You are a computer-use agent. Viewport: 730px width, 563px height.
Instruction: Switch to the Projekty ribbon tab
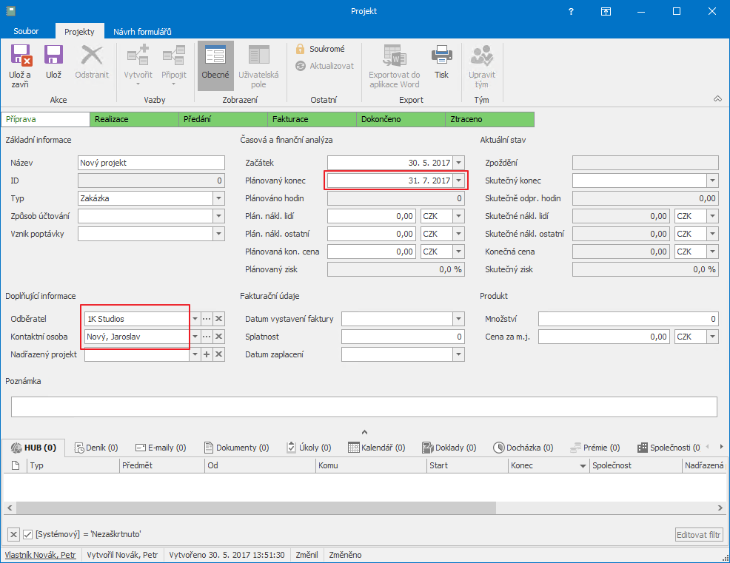(x=79, y=32)
